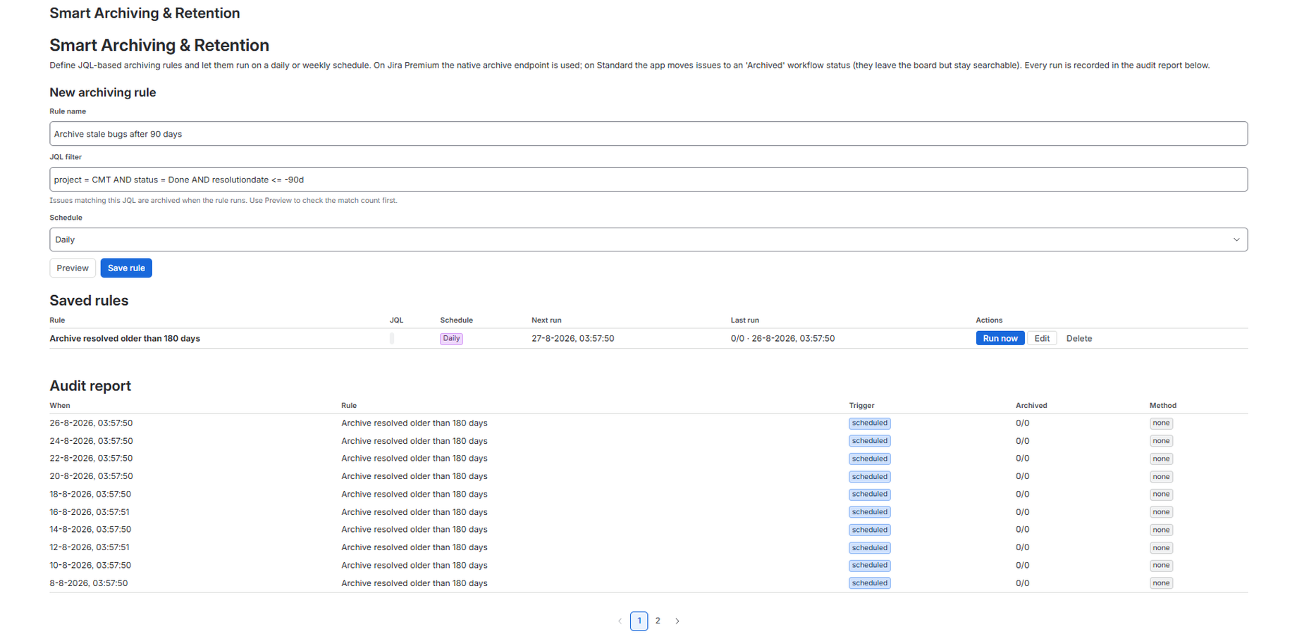Click scheduled badge in 20-8-2026 row

[x=869, y=477]
